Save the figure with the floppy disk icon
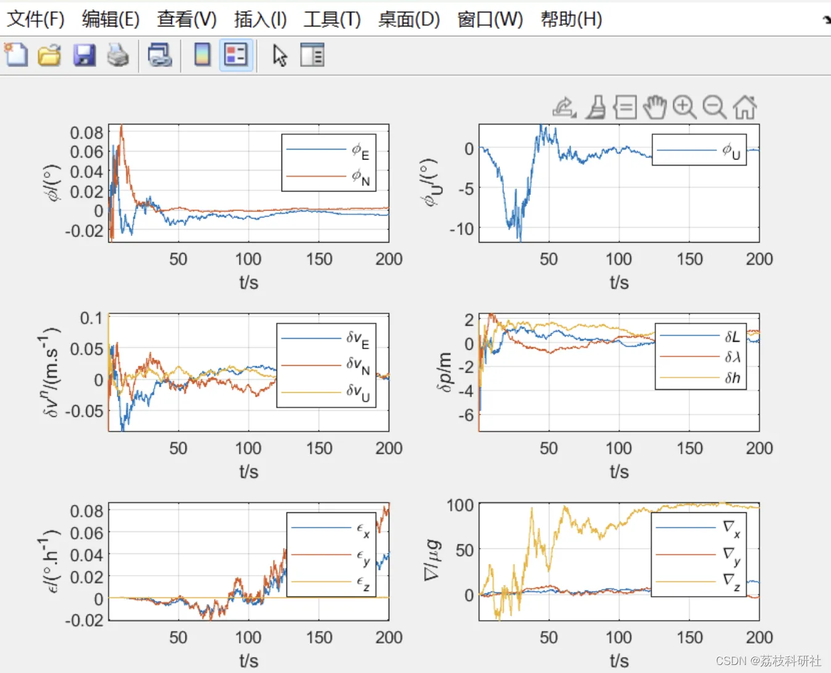 tap(84, 55)
